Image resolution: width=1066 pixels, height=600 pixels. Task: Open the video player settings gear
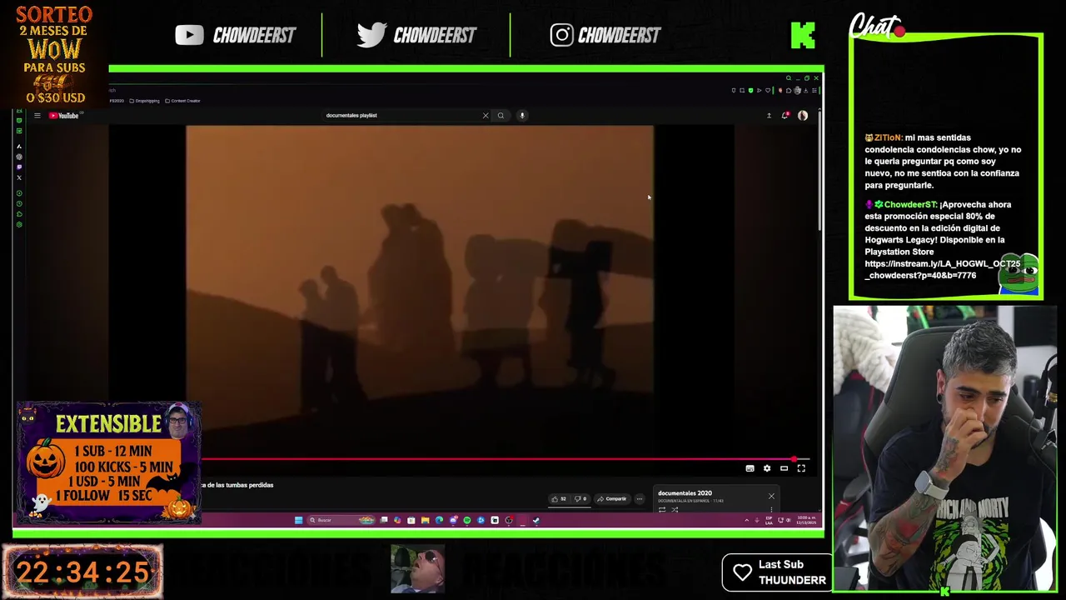coord(767,468)
